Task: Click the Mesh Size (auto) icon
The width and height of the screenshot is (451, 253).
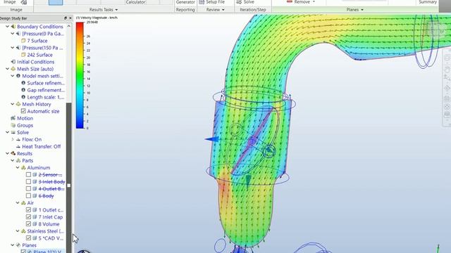Action: [13, 69]
